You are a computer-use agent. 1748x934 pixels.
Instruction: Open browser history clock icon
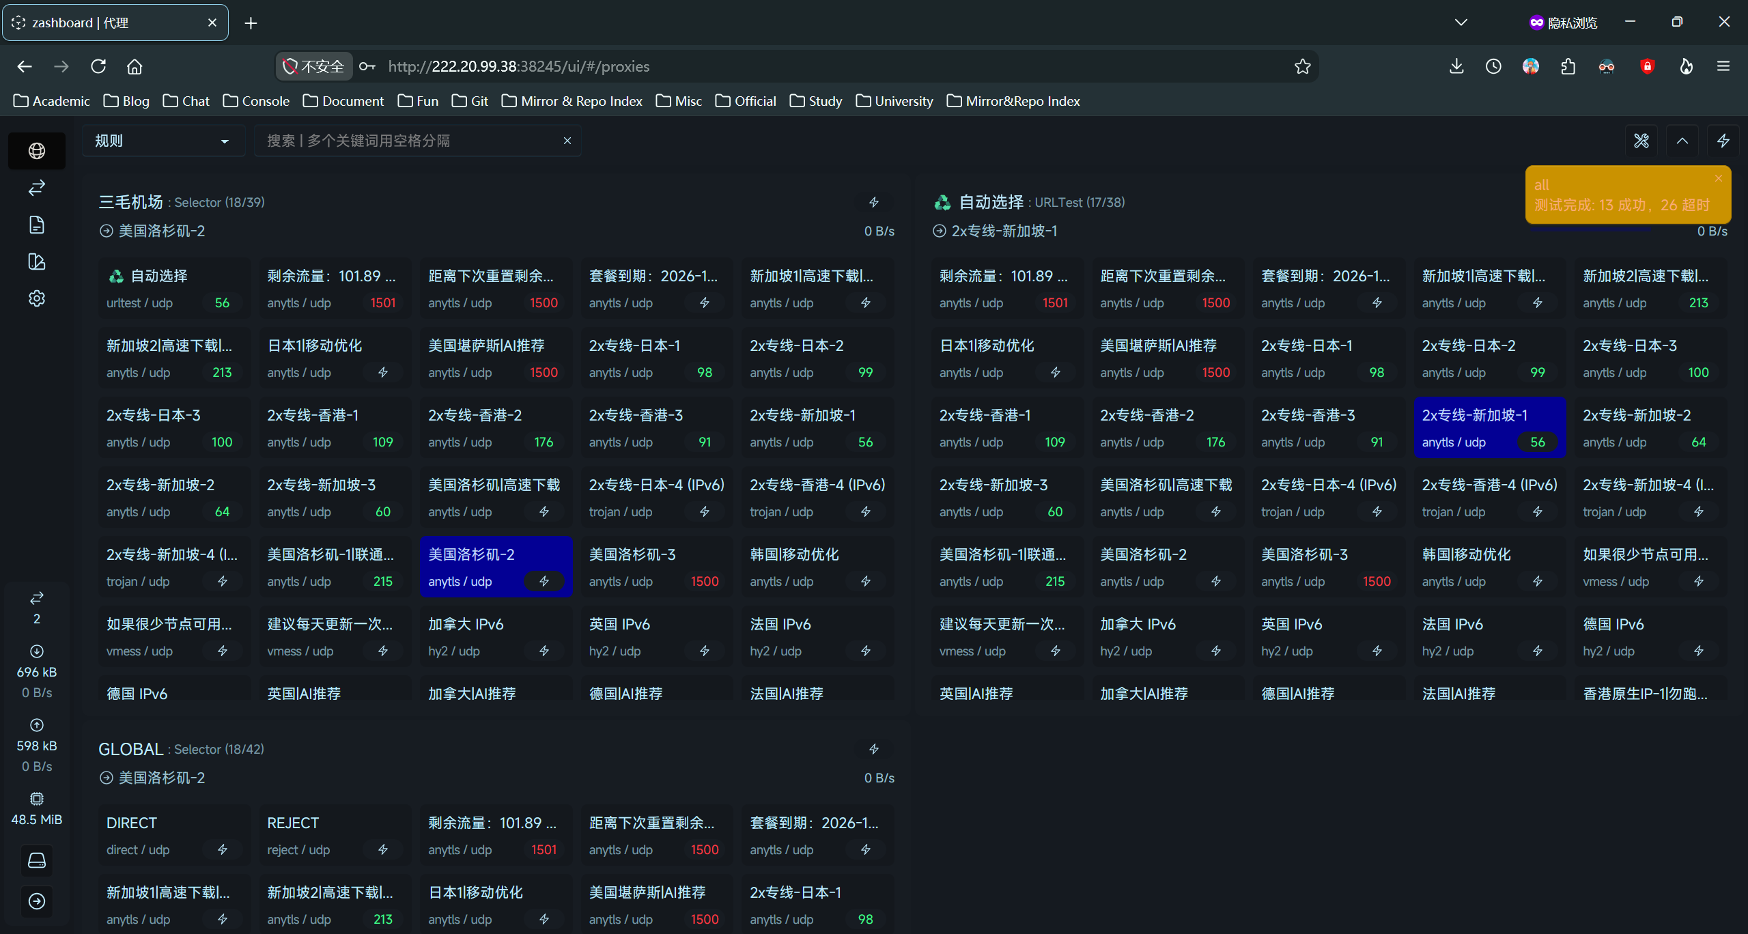tap(1493, 66)
